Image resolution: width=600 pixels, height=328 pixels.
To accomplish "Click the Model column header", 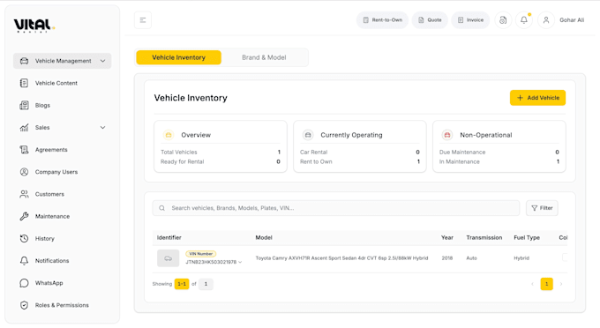I will [264, 237].
